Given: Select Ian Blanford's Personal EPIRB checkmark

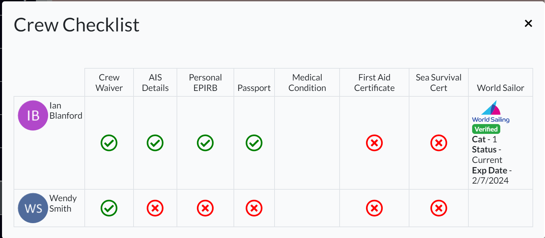Looking at the screenshot, I should click(205, 143).
